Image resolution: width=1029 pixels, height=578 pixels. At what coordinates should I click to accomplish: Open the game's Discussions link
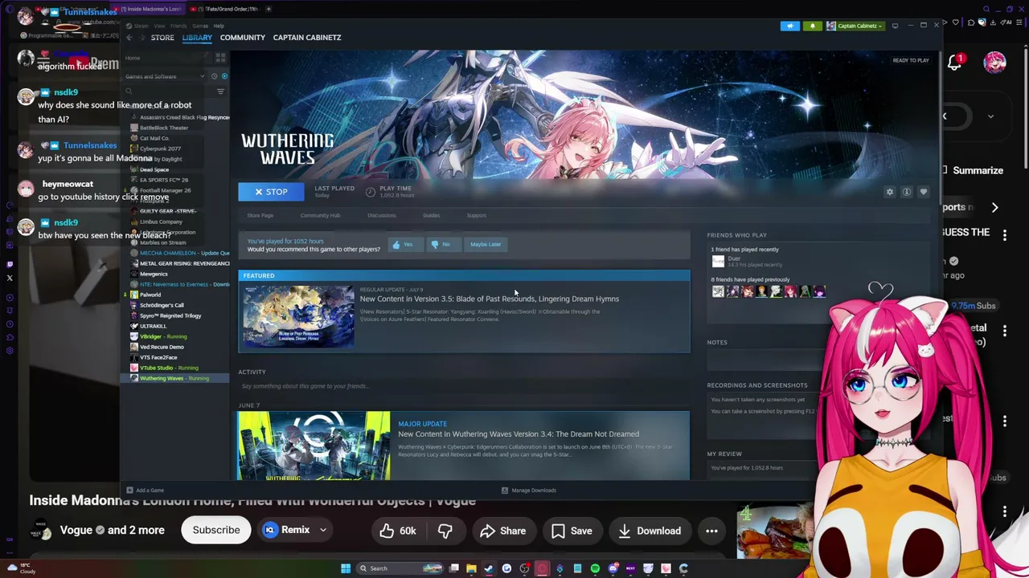pos(382,215)
